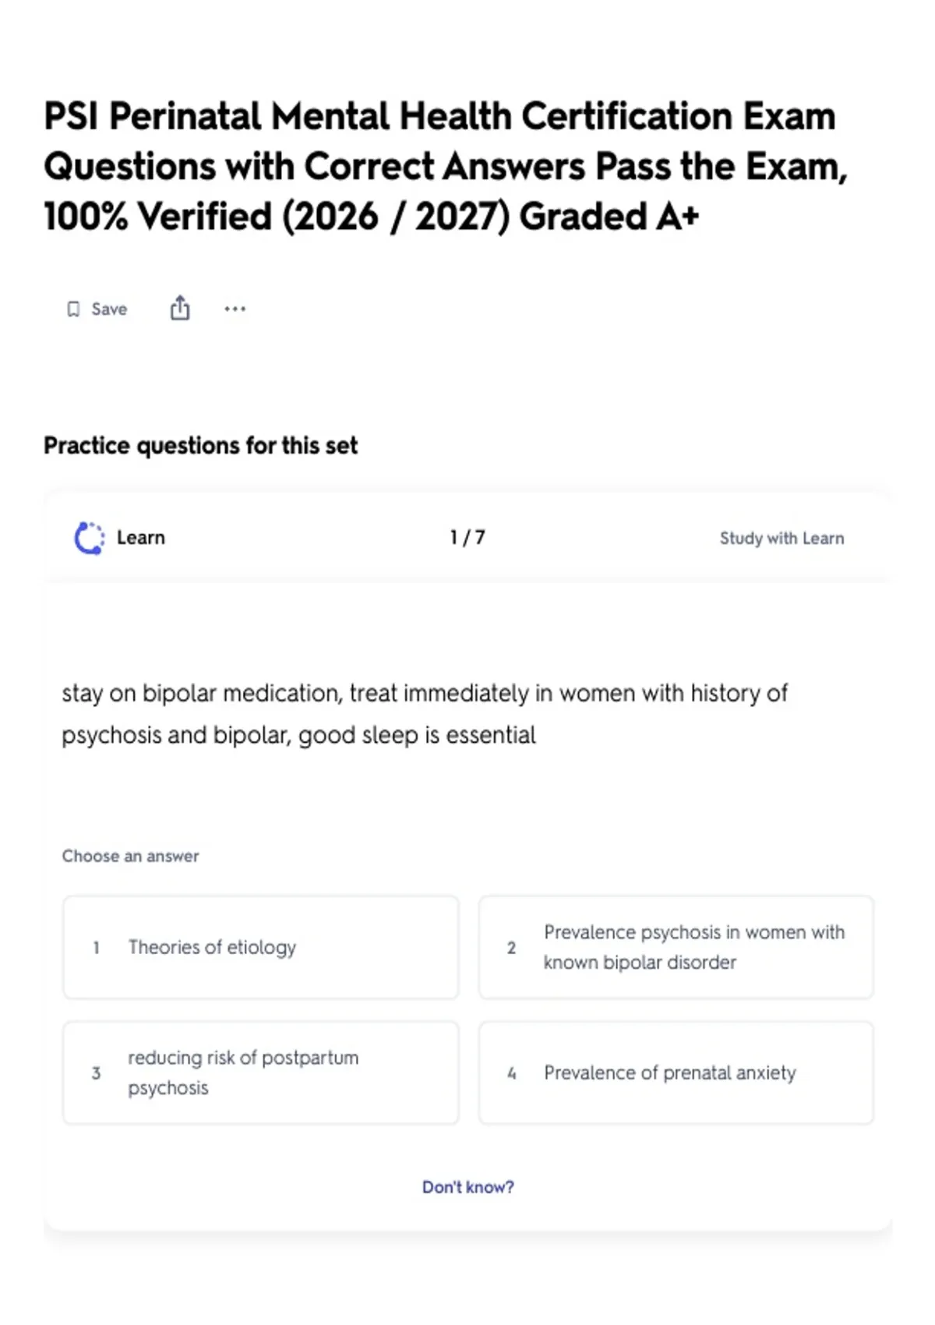
Task: Click the 'Practice questions for this set' heading
Action: (200, 446)
